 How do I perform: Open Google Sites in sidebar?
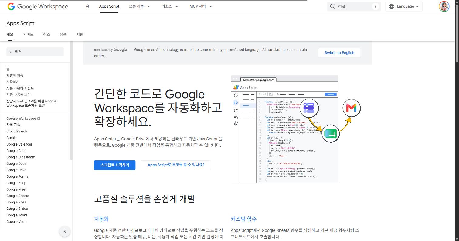coord(16,202)
